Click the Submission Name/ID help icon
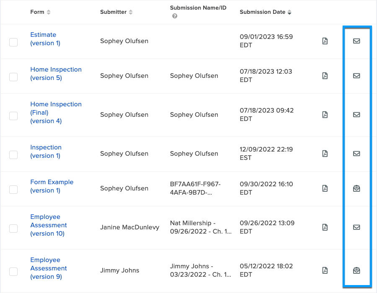Screen dimensions: 377x293 (x=175, y=16)
